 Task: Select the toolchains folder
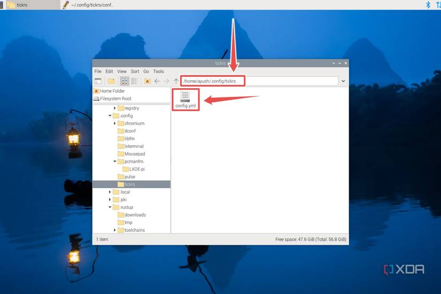(131, 230)
